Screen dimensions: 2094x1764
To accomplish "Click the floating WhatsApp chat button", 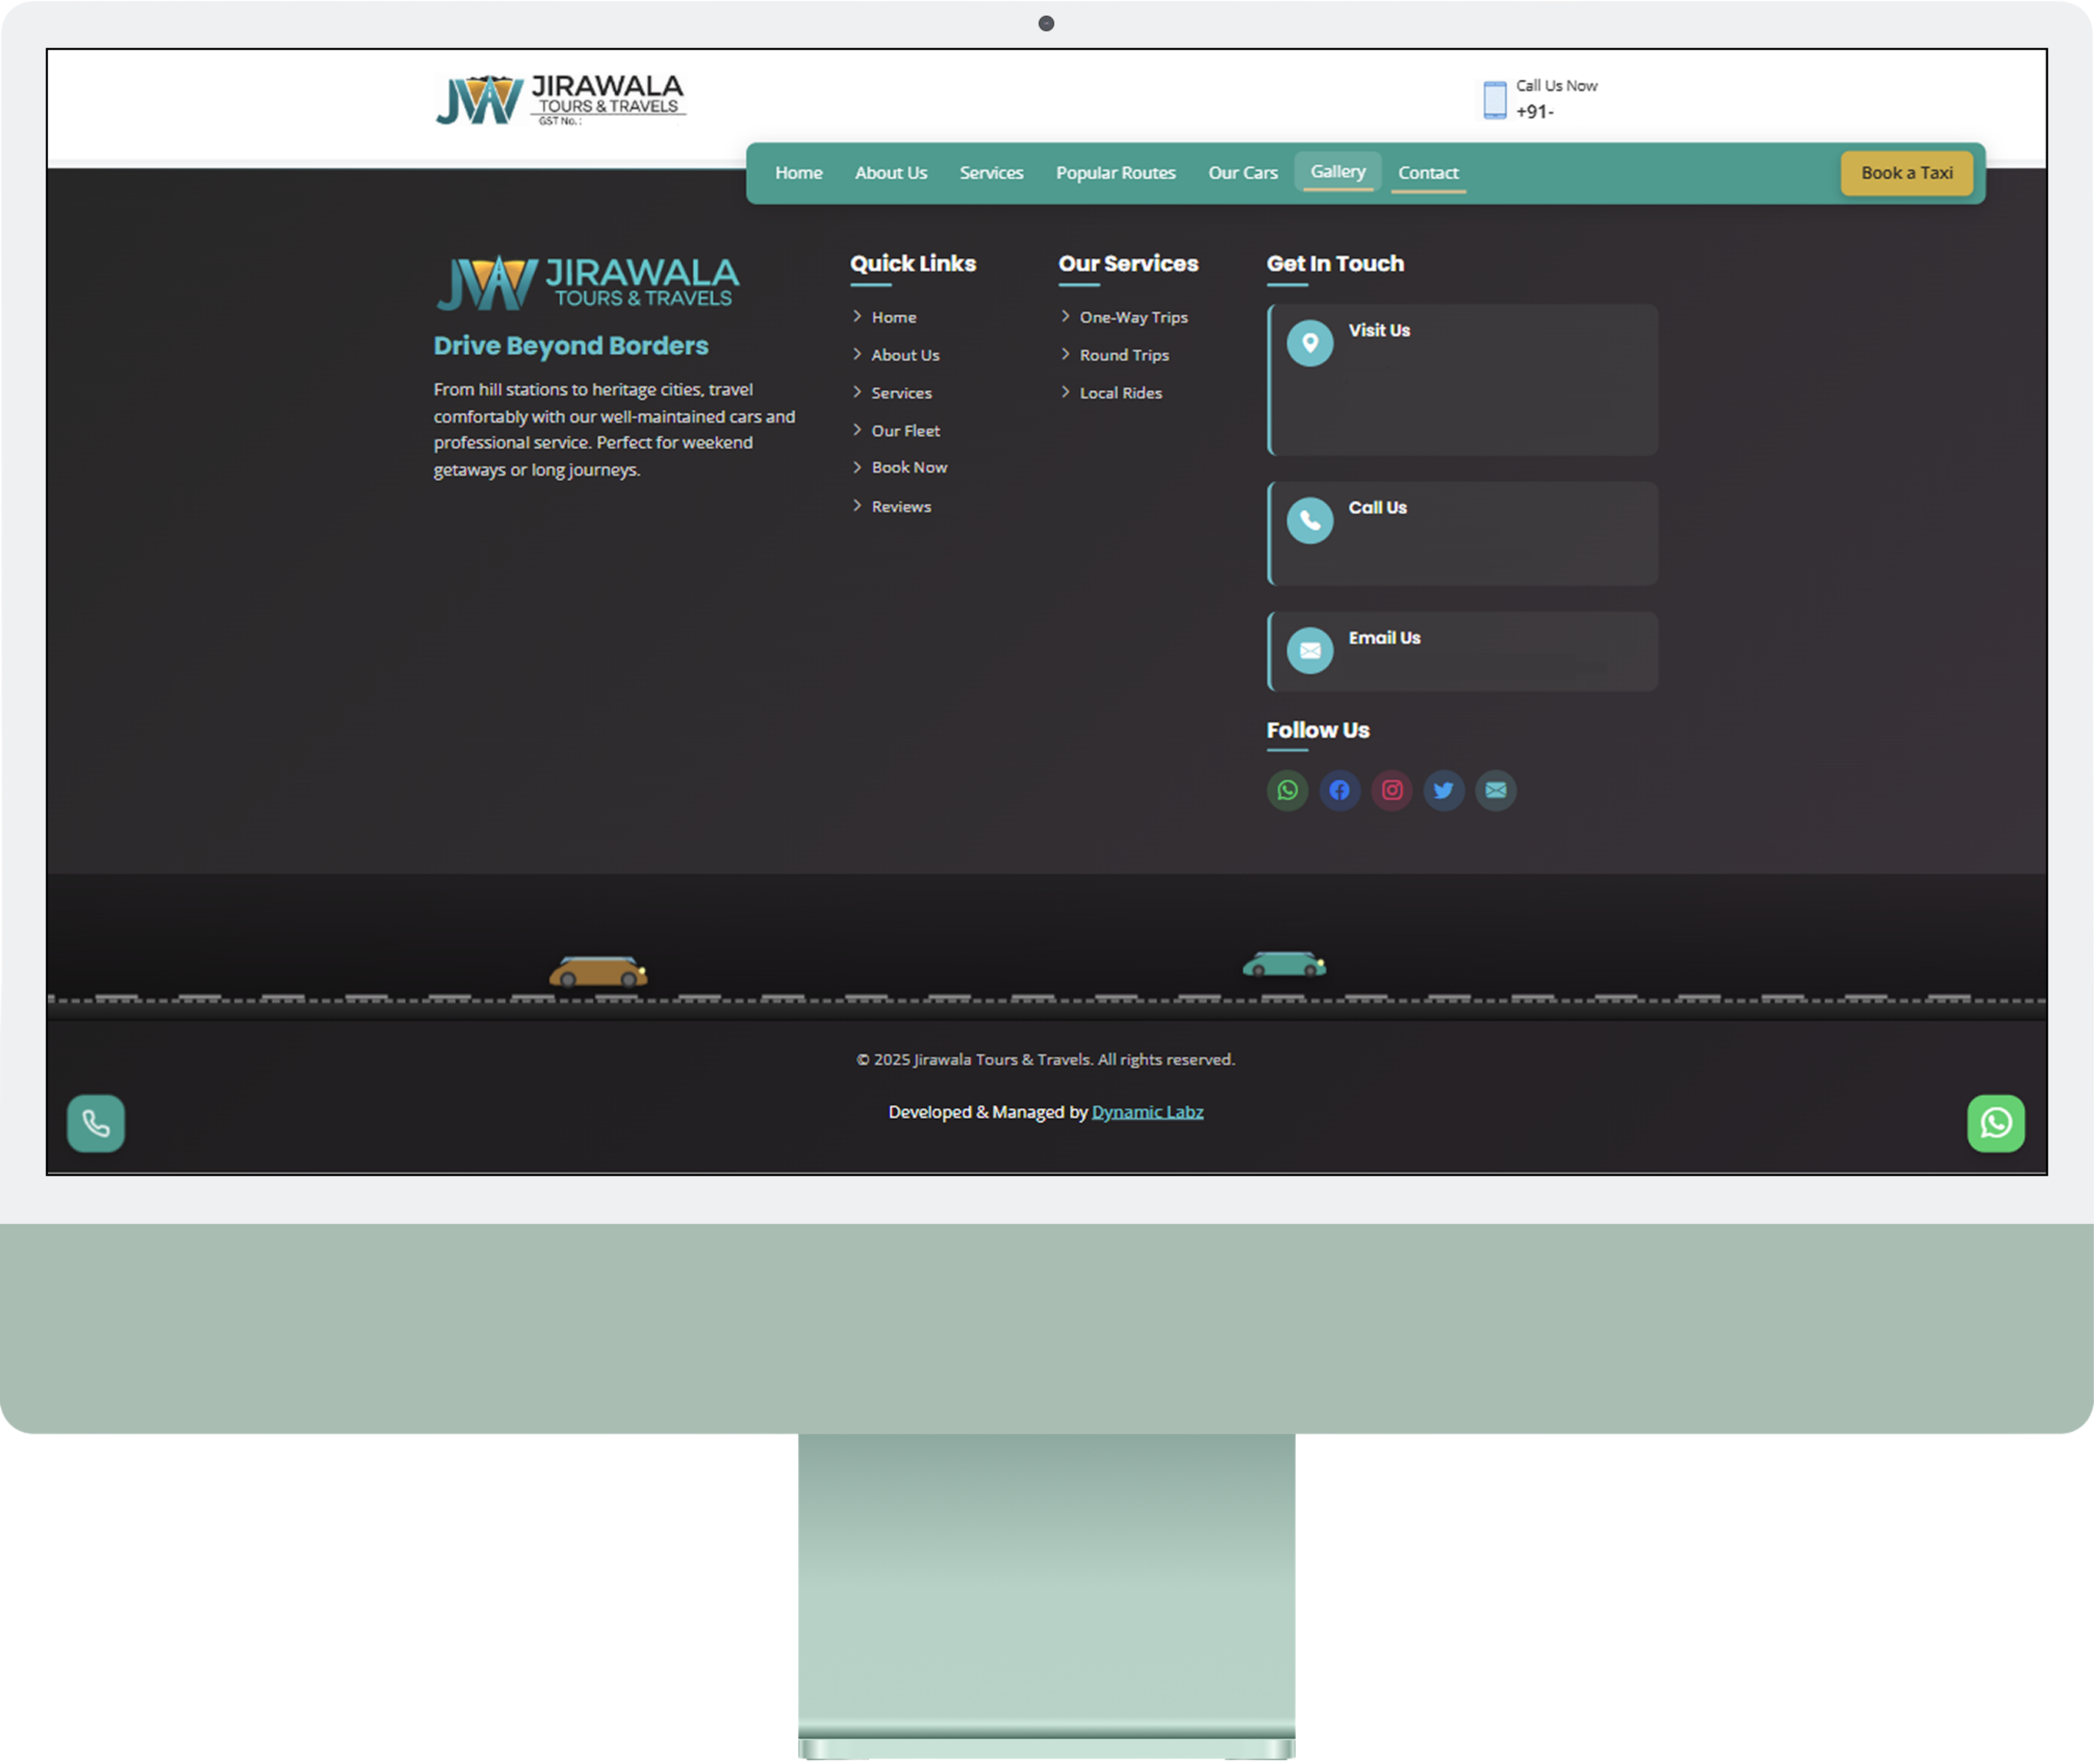I will pos(1996,1124).
